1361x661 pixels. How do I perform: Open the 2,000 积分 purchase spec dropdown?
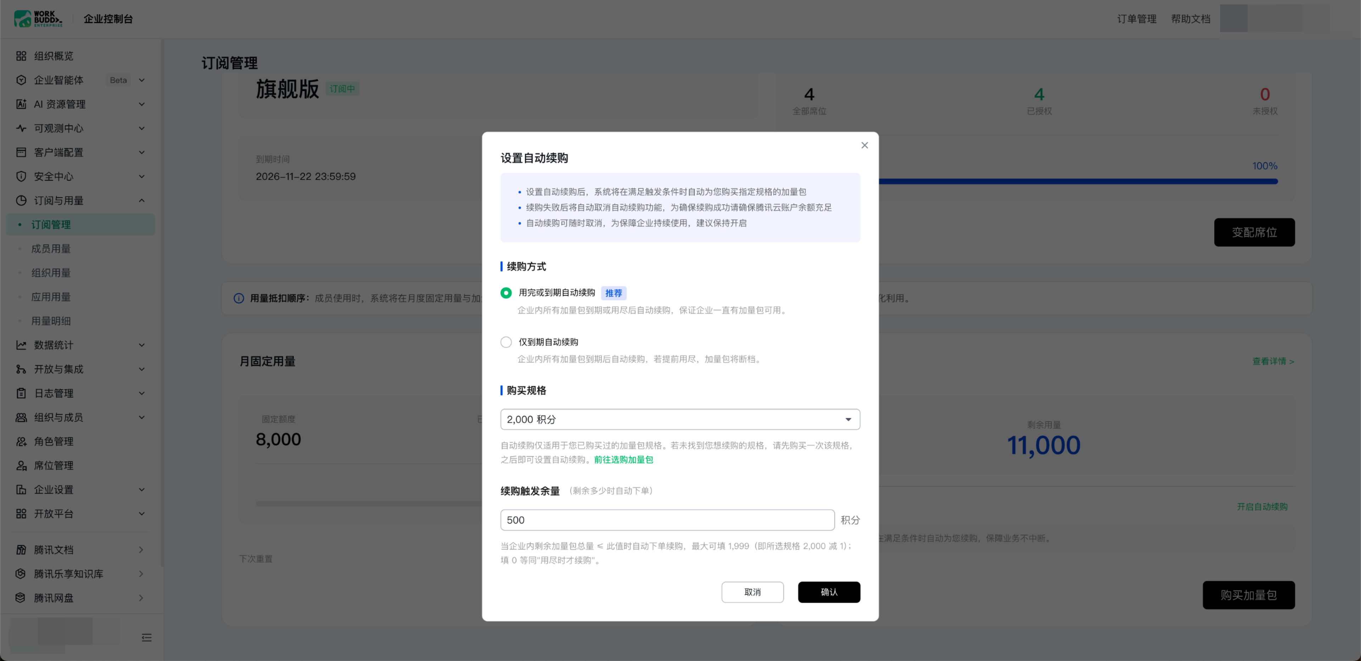click(x=680, y=420)
